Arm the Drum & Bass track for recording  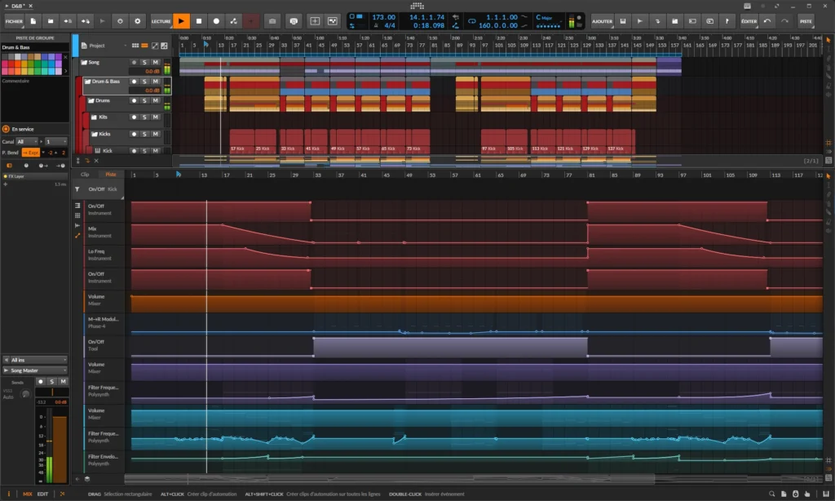point(135,82)
